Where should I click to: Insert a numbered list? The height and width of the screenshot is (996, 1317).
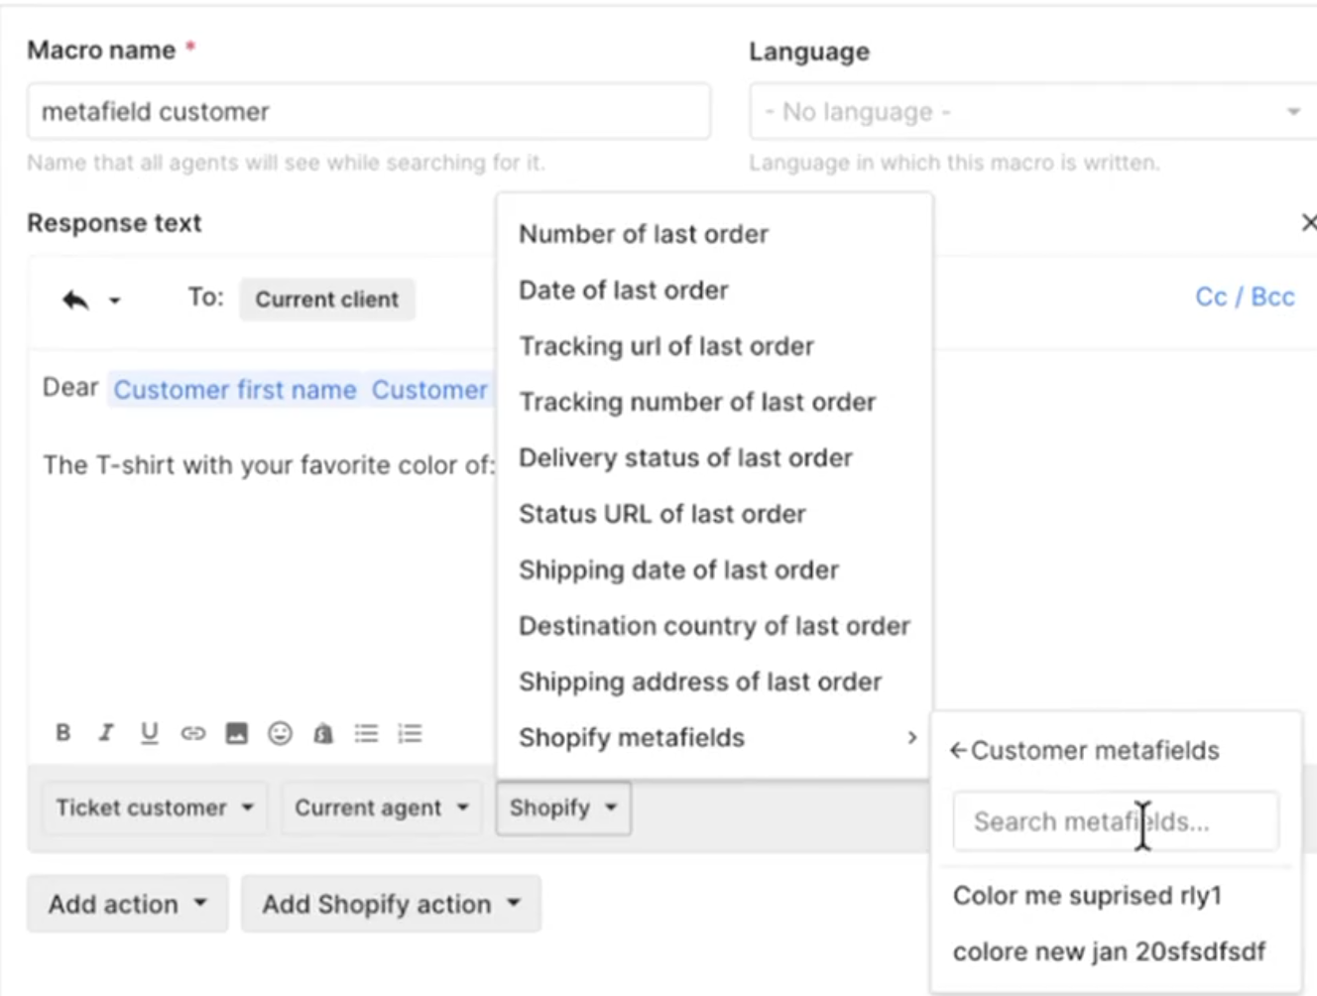click(x=410, y=734)
